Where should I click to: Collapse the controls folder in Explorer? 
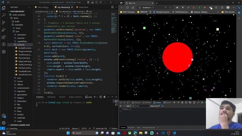[20, 45]
